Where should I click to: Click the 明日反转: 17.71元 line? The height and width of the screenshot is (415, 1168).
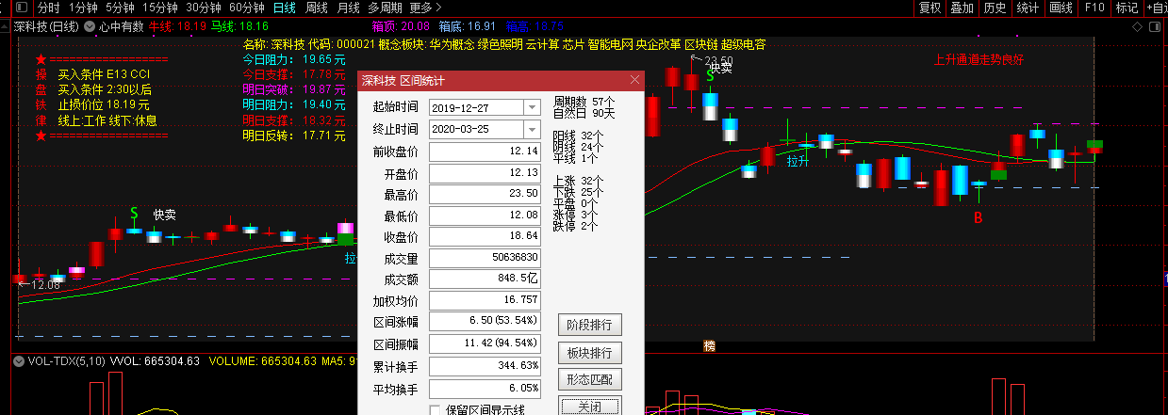(x=294, y=136)
